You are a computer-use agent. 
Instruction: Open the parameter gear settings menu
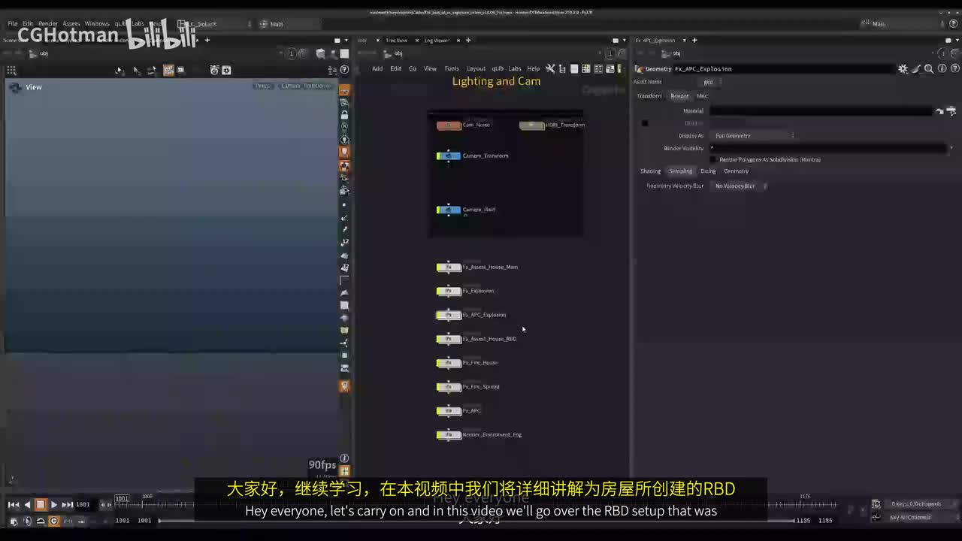pos(903,68)
